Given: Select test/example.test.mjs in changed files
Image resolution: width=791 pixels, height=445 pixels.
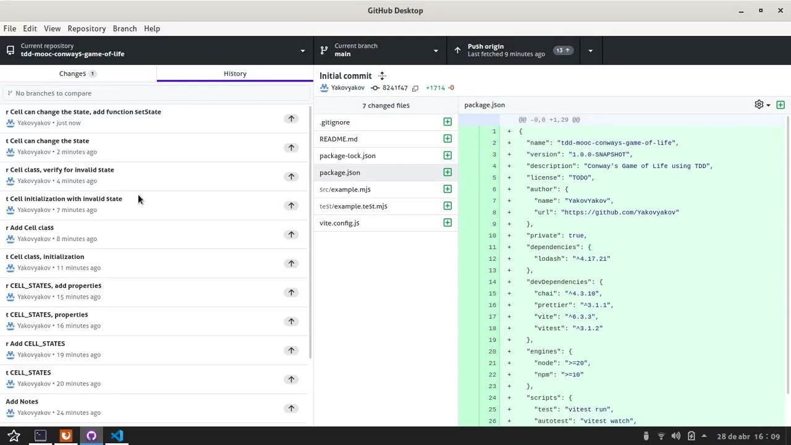Looking at the screenshot, I should click(386, 205).
